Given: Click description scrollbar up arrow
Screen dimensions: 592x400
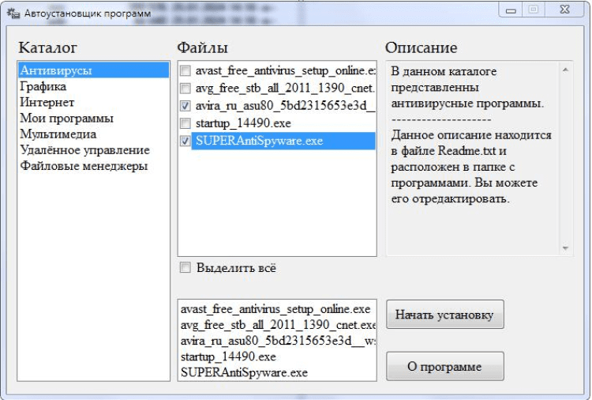Looking at the screenshot, I should coord(565,70).
